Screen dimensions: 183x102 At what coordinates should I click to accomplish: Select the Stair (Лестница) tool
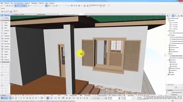tap(5, 39)
